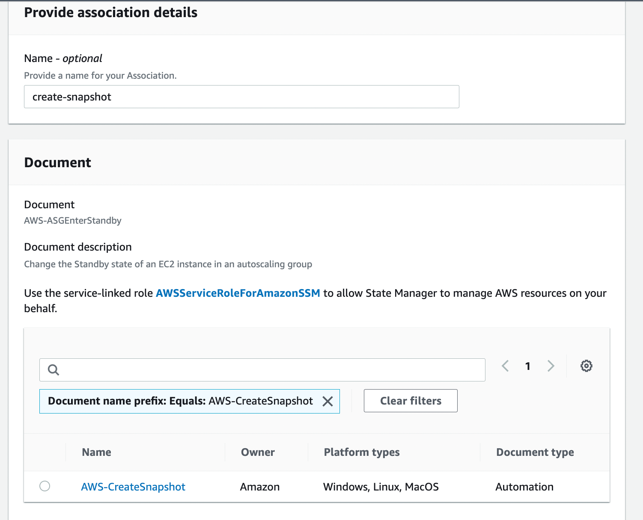Click the Document type column header
643x520 pixels.
pos(535,452)
